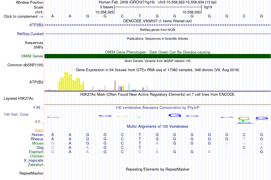Open the OMIM Gene Phenotypes track title

[157, 52]
